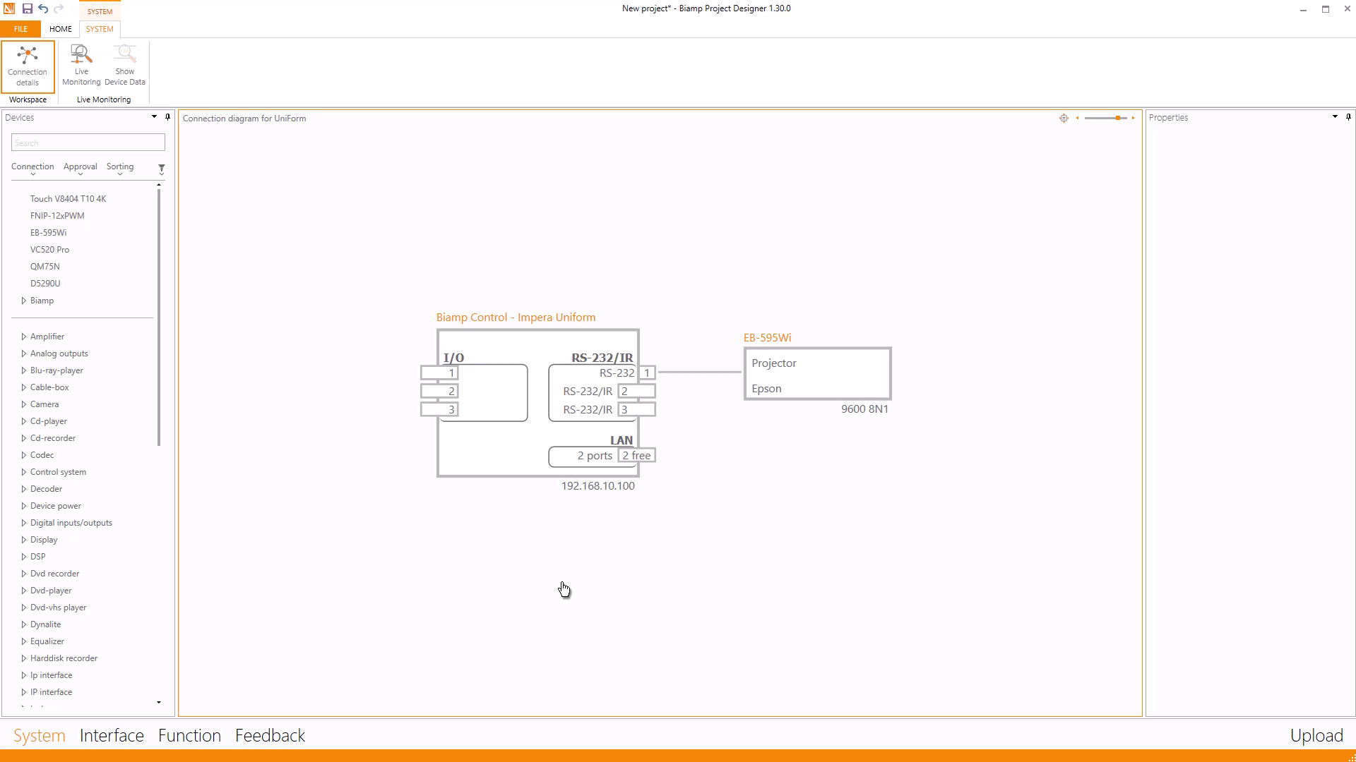This screenshot has height=762, width=1356.
Task: Click the Upload button
Action: 1316,735
